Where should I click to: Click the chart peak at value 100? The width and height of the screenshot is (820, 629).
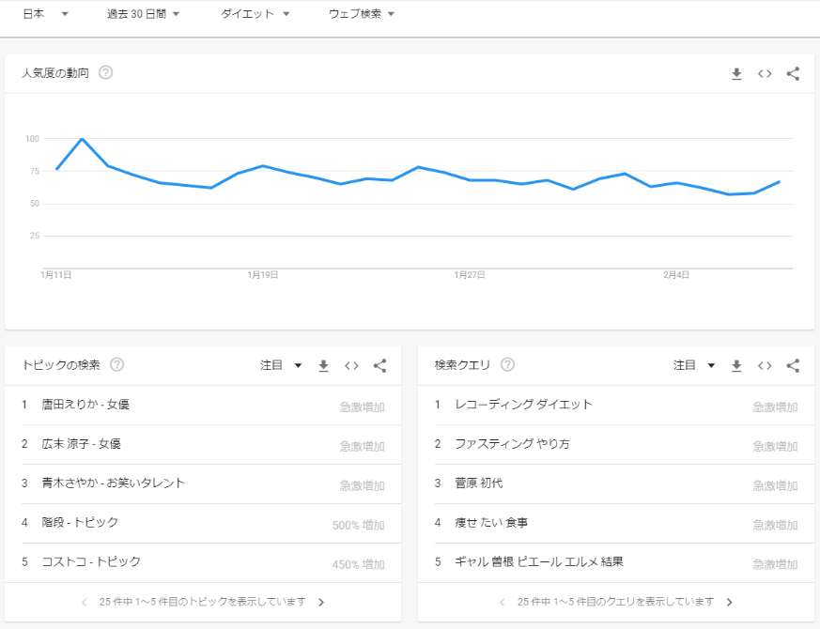point(83,139)
